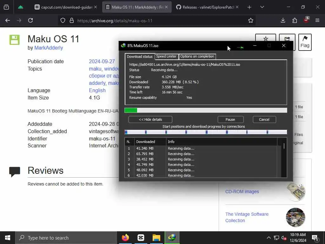Flag this archive item
Viewport: 325px width, 244px height.
click(x=305, y=42)
